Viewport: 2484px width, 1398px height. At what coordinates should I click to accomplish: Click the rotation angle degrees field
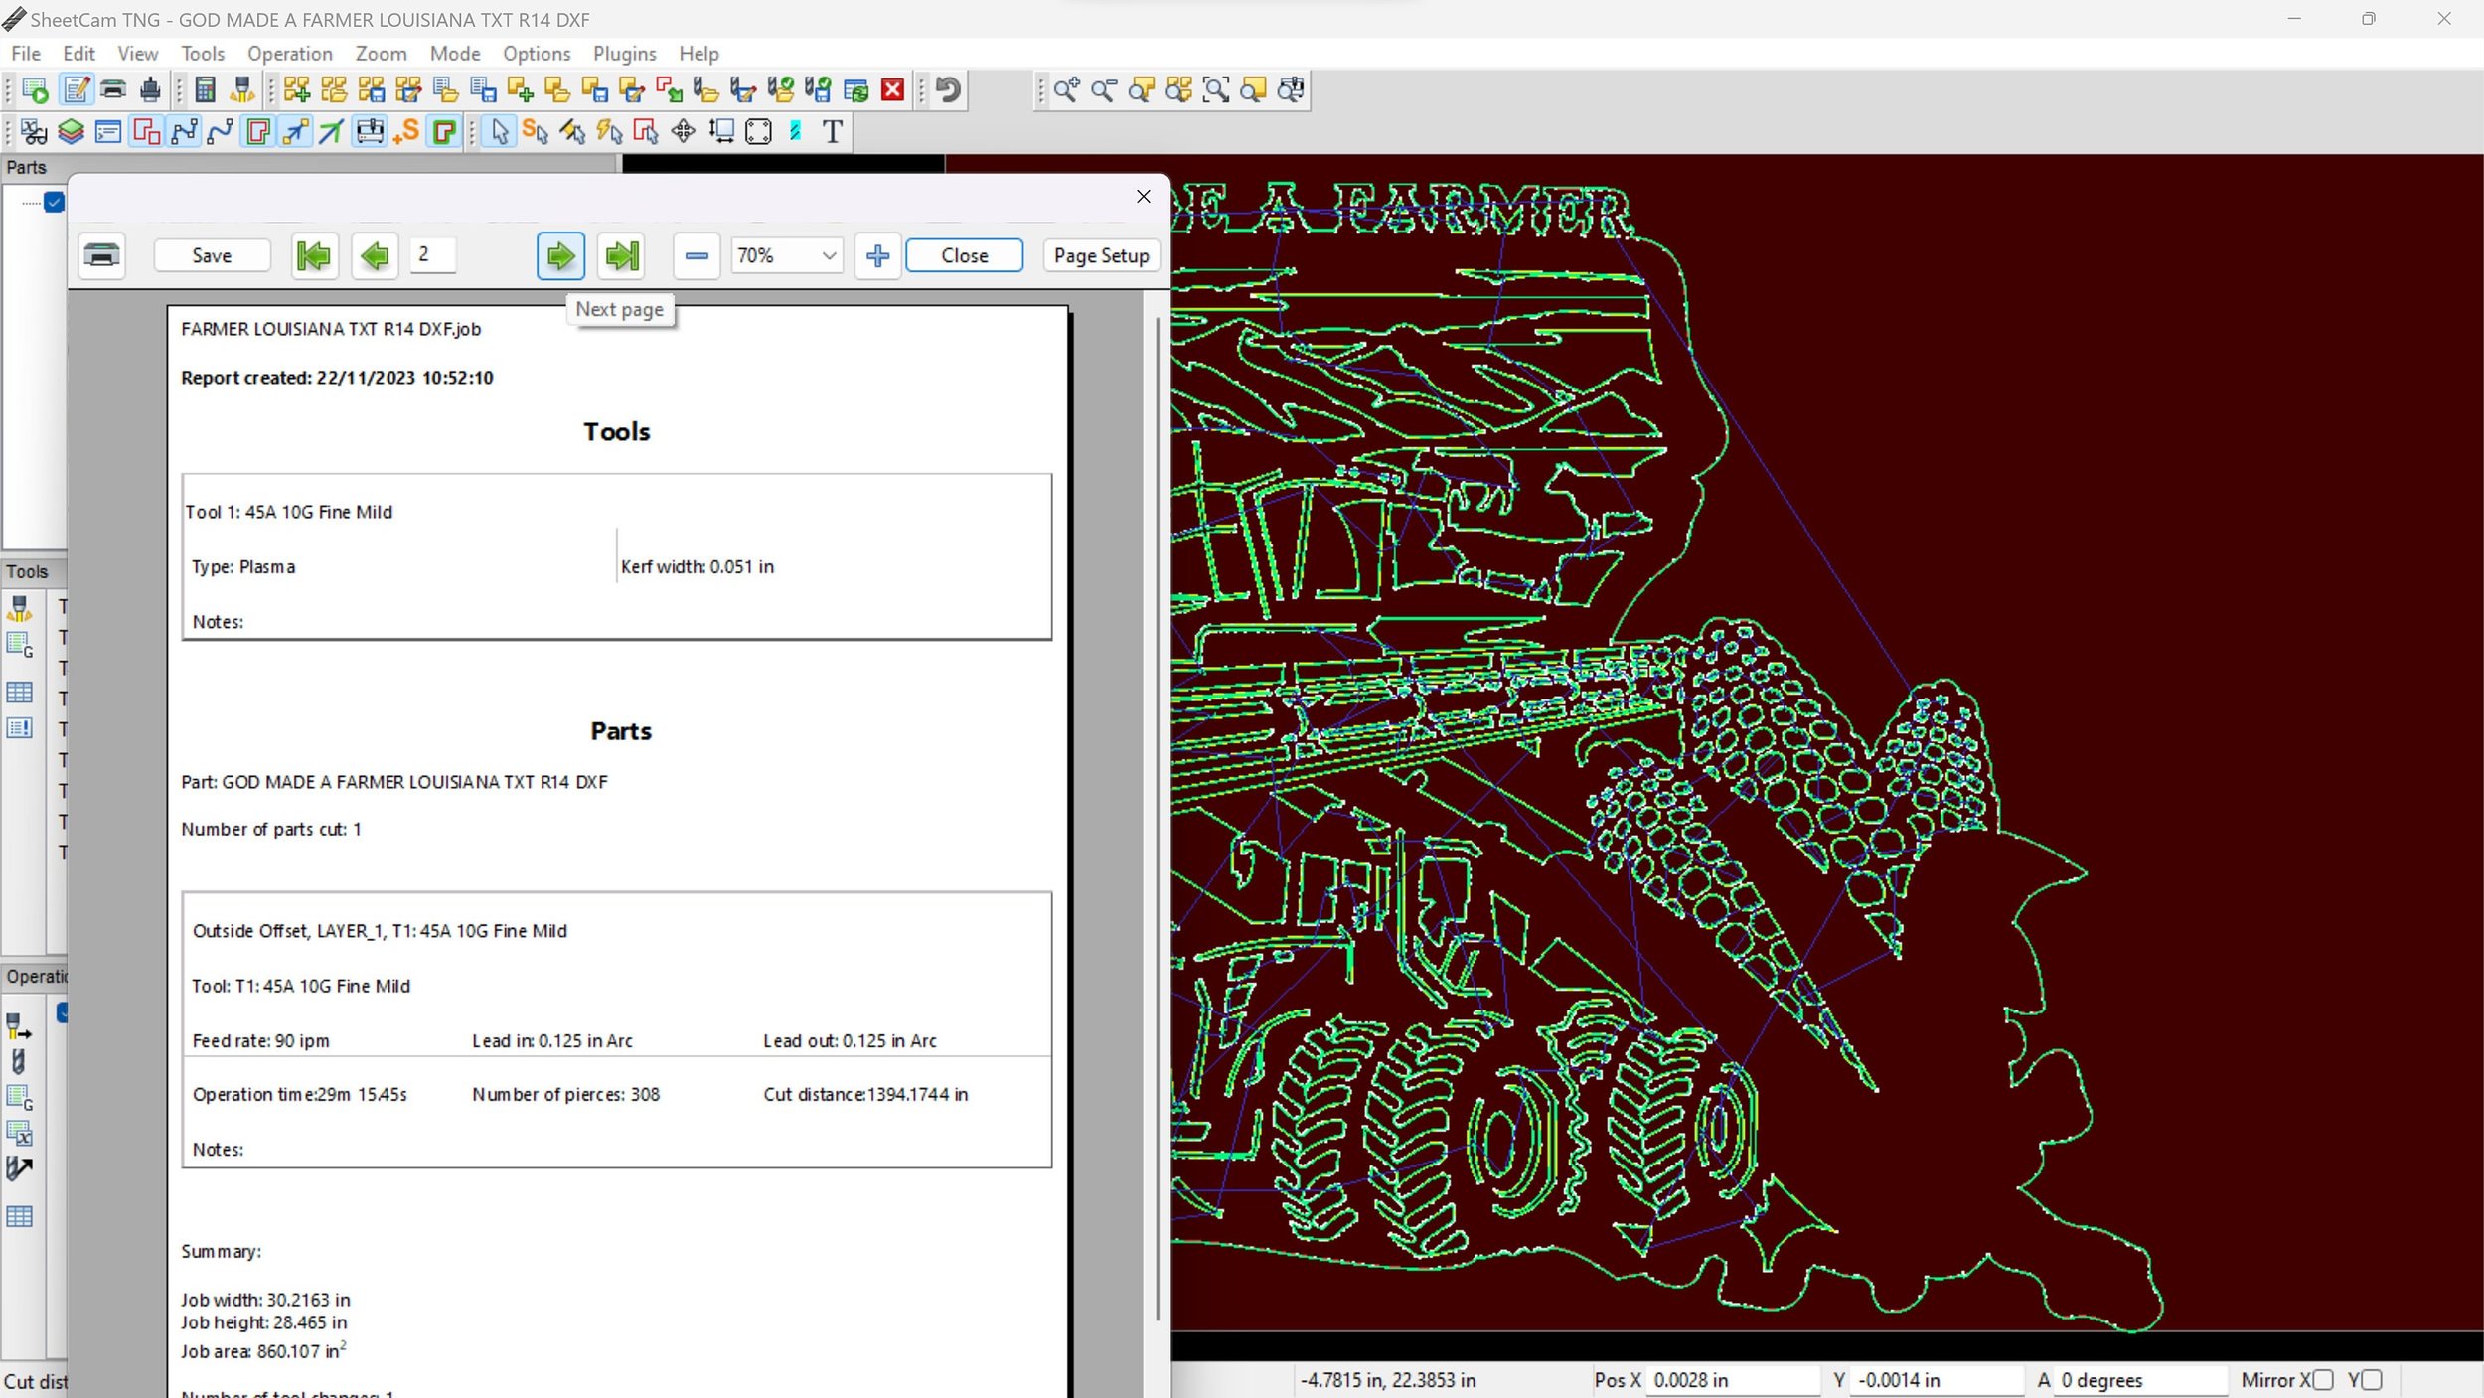coord(2140,1379)
